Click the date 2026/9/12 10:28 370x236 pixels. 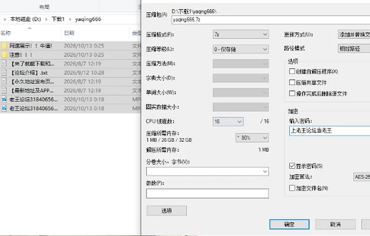click(x=84, y=73)
